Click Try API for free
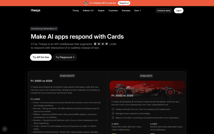This screenshot has width=214, height=134. point(41,57)
